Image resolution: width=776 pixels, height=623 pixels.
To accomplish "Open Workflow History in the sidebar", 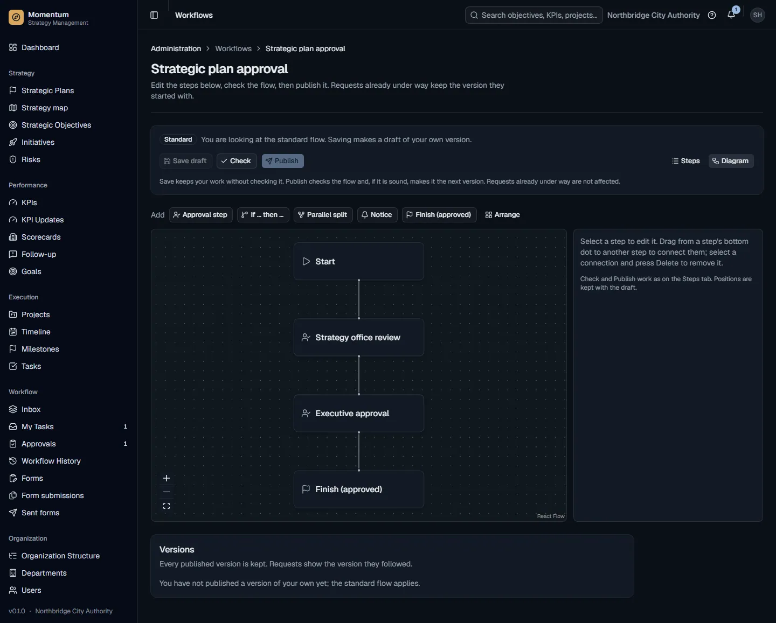I will [68, 461].
